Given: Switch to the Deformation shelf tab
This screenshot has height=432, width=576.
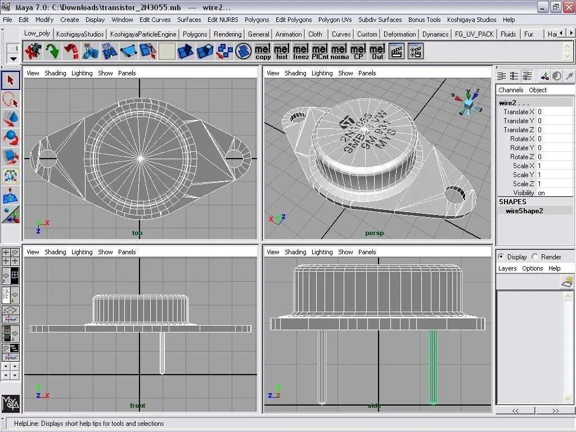Looking at the screenshot, I should tap(400, 34).
